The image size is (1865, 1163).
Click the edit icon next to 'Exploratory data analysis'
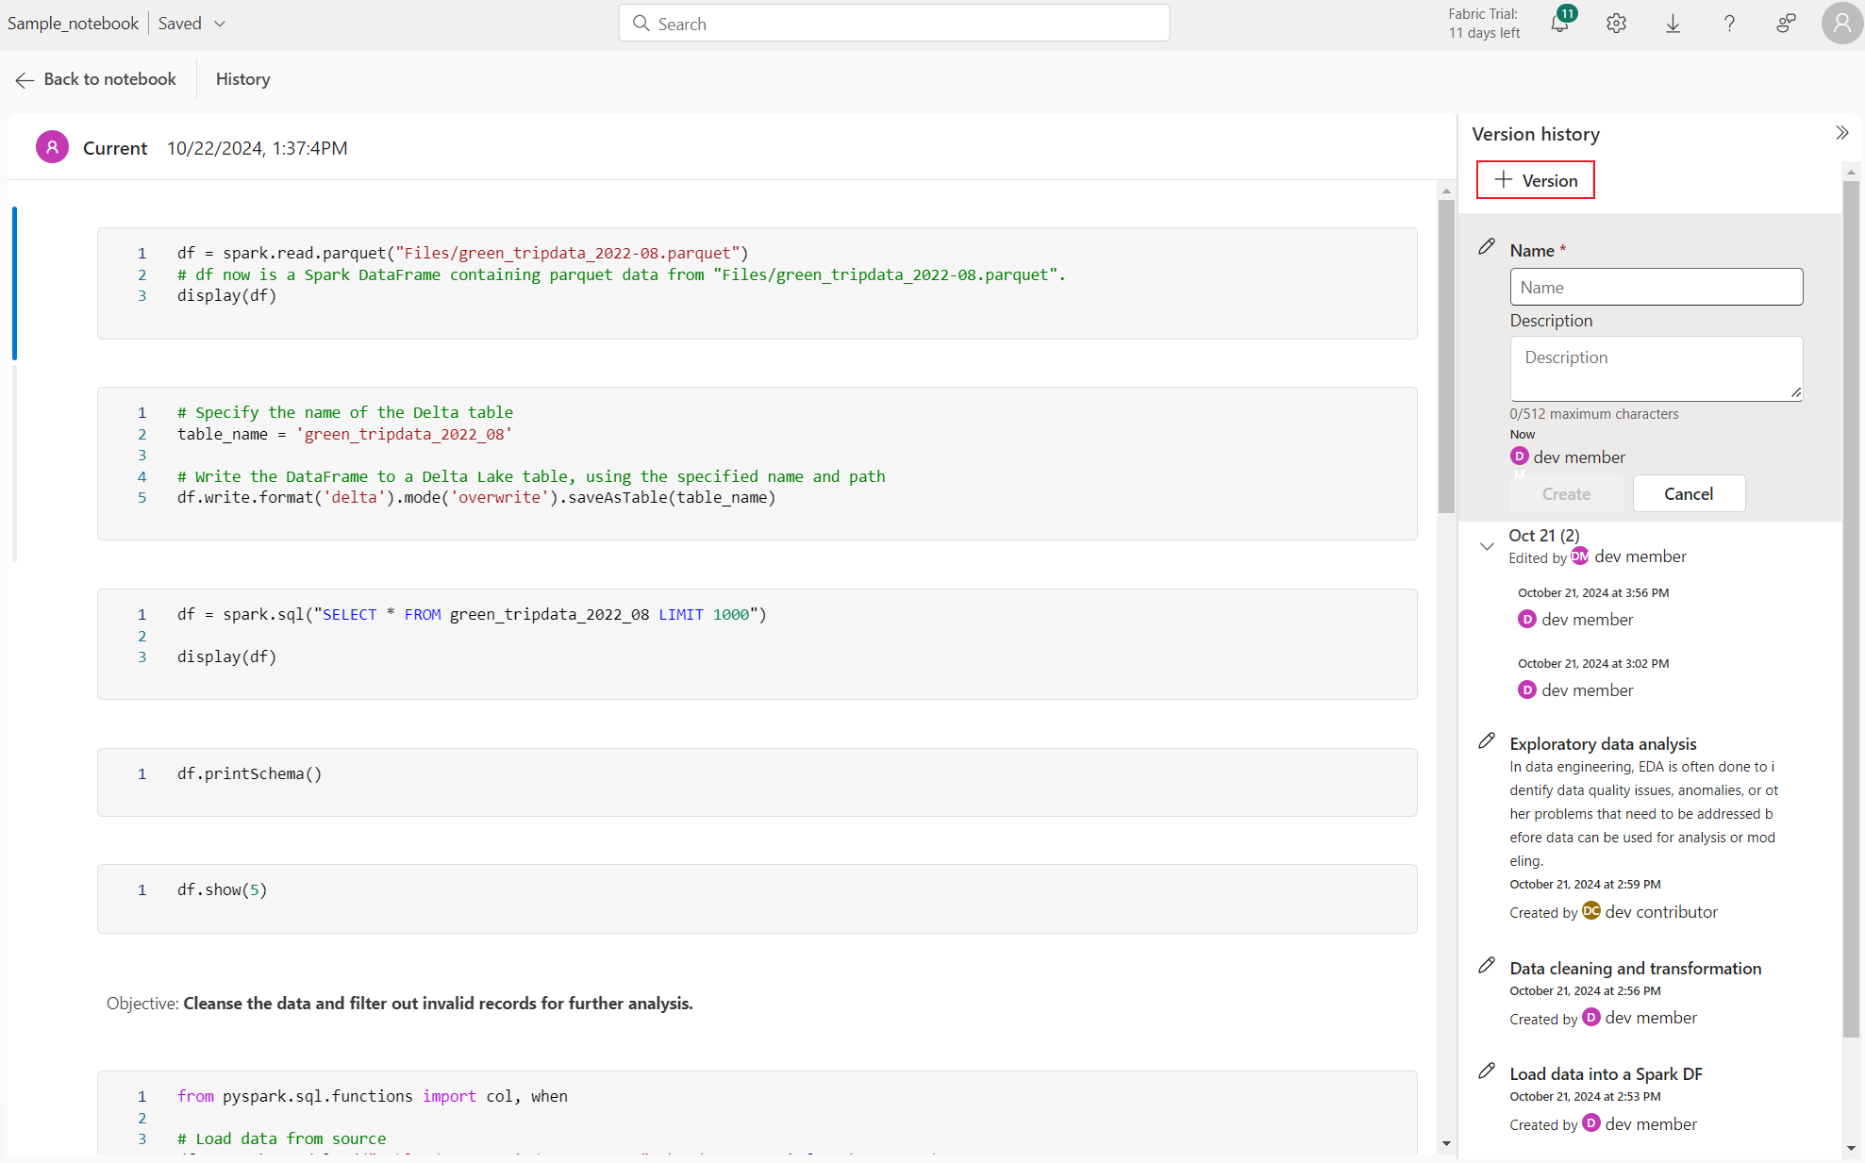[x=1486, y=741]
